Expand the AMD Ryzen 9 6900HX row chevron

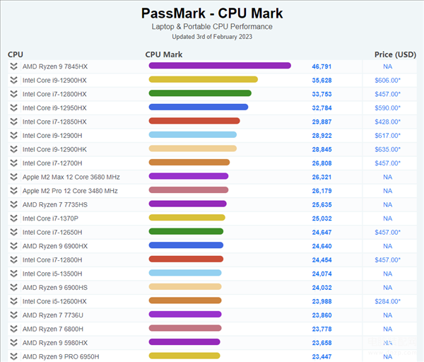13,245
